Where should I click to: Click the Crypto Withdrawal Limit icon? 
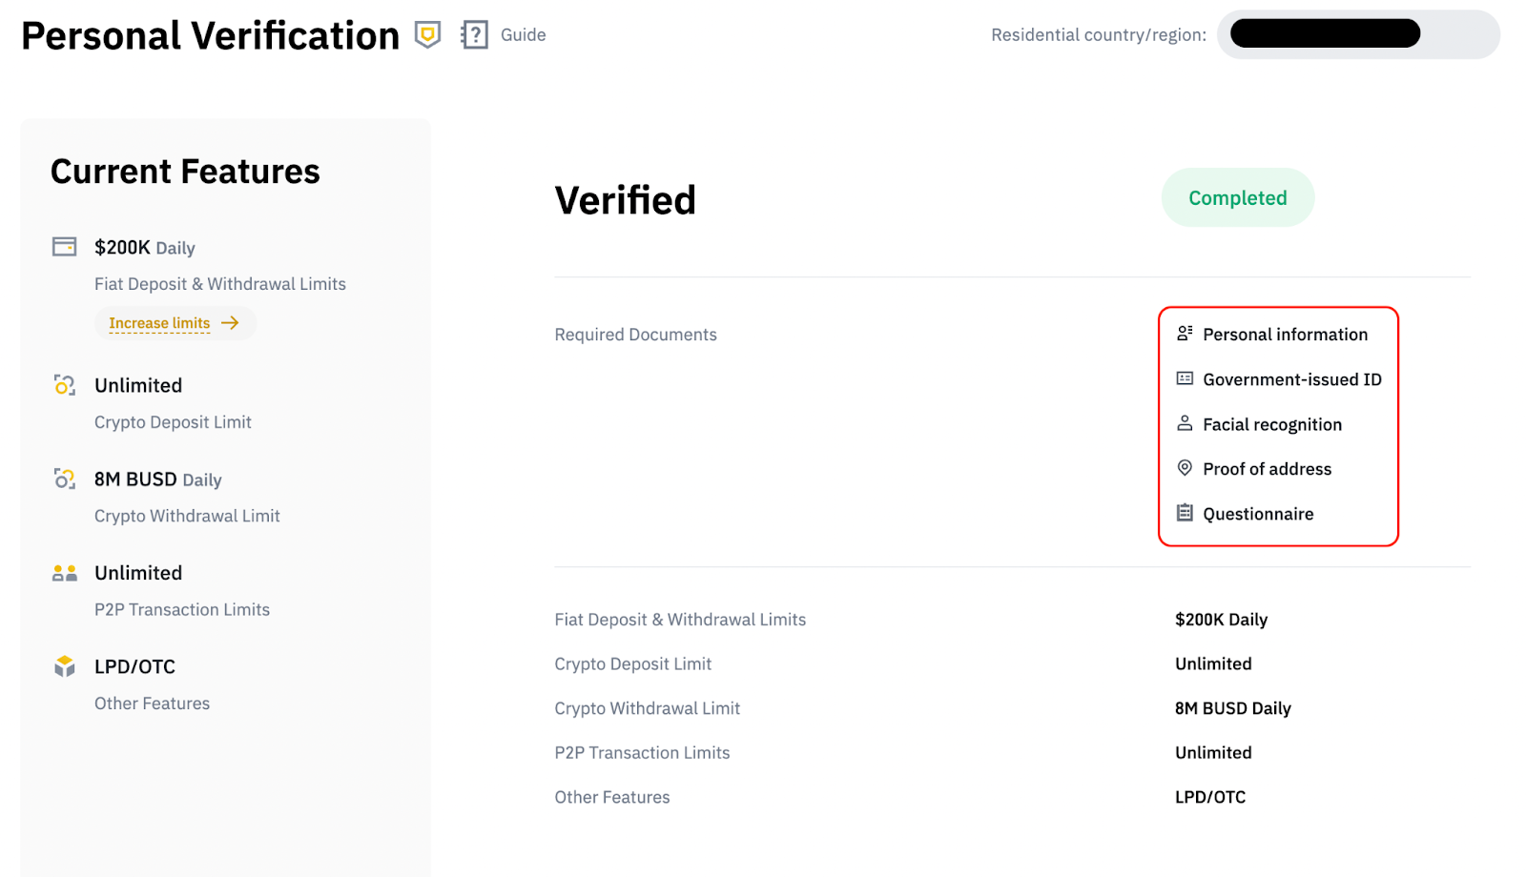[x=63, y=479]
